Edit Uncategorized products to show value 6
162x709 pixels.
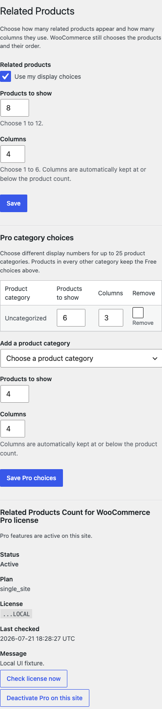point(71,318)
